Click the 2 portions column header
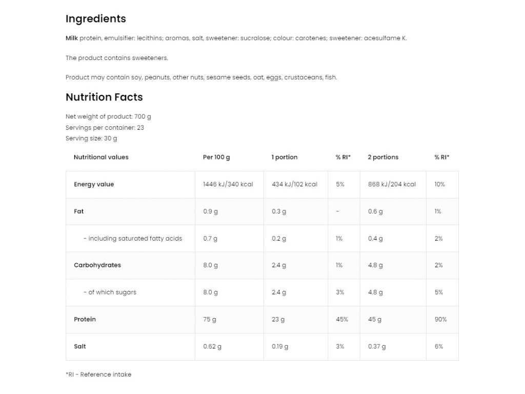Screen dimensions: 525x394 (x=383, y=157)
